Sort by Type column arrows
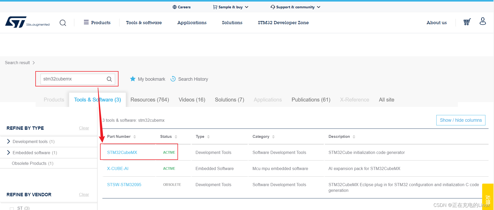 point(208,137)
